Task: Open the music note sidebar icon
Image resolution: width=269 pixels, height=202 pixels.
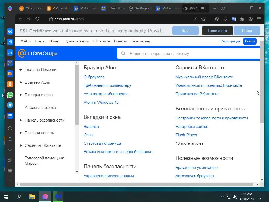Action: [x=10, y=42]
